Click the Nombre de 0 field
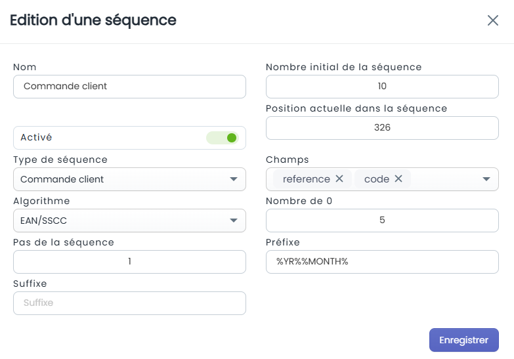Viewport: 514px width, 359px height. pos(382,221)
